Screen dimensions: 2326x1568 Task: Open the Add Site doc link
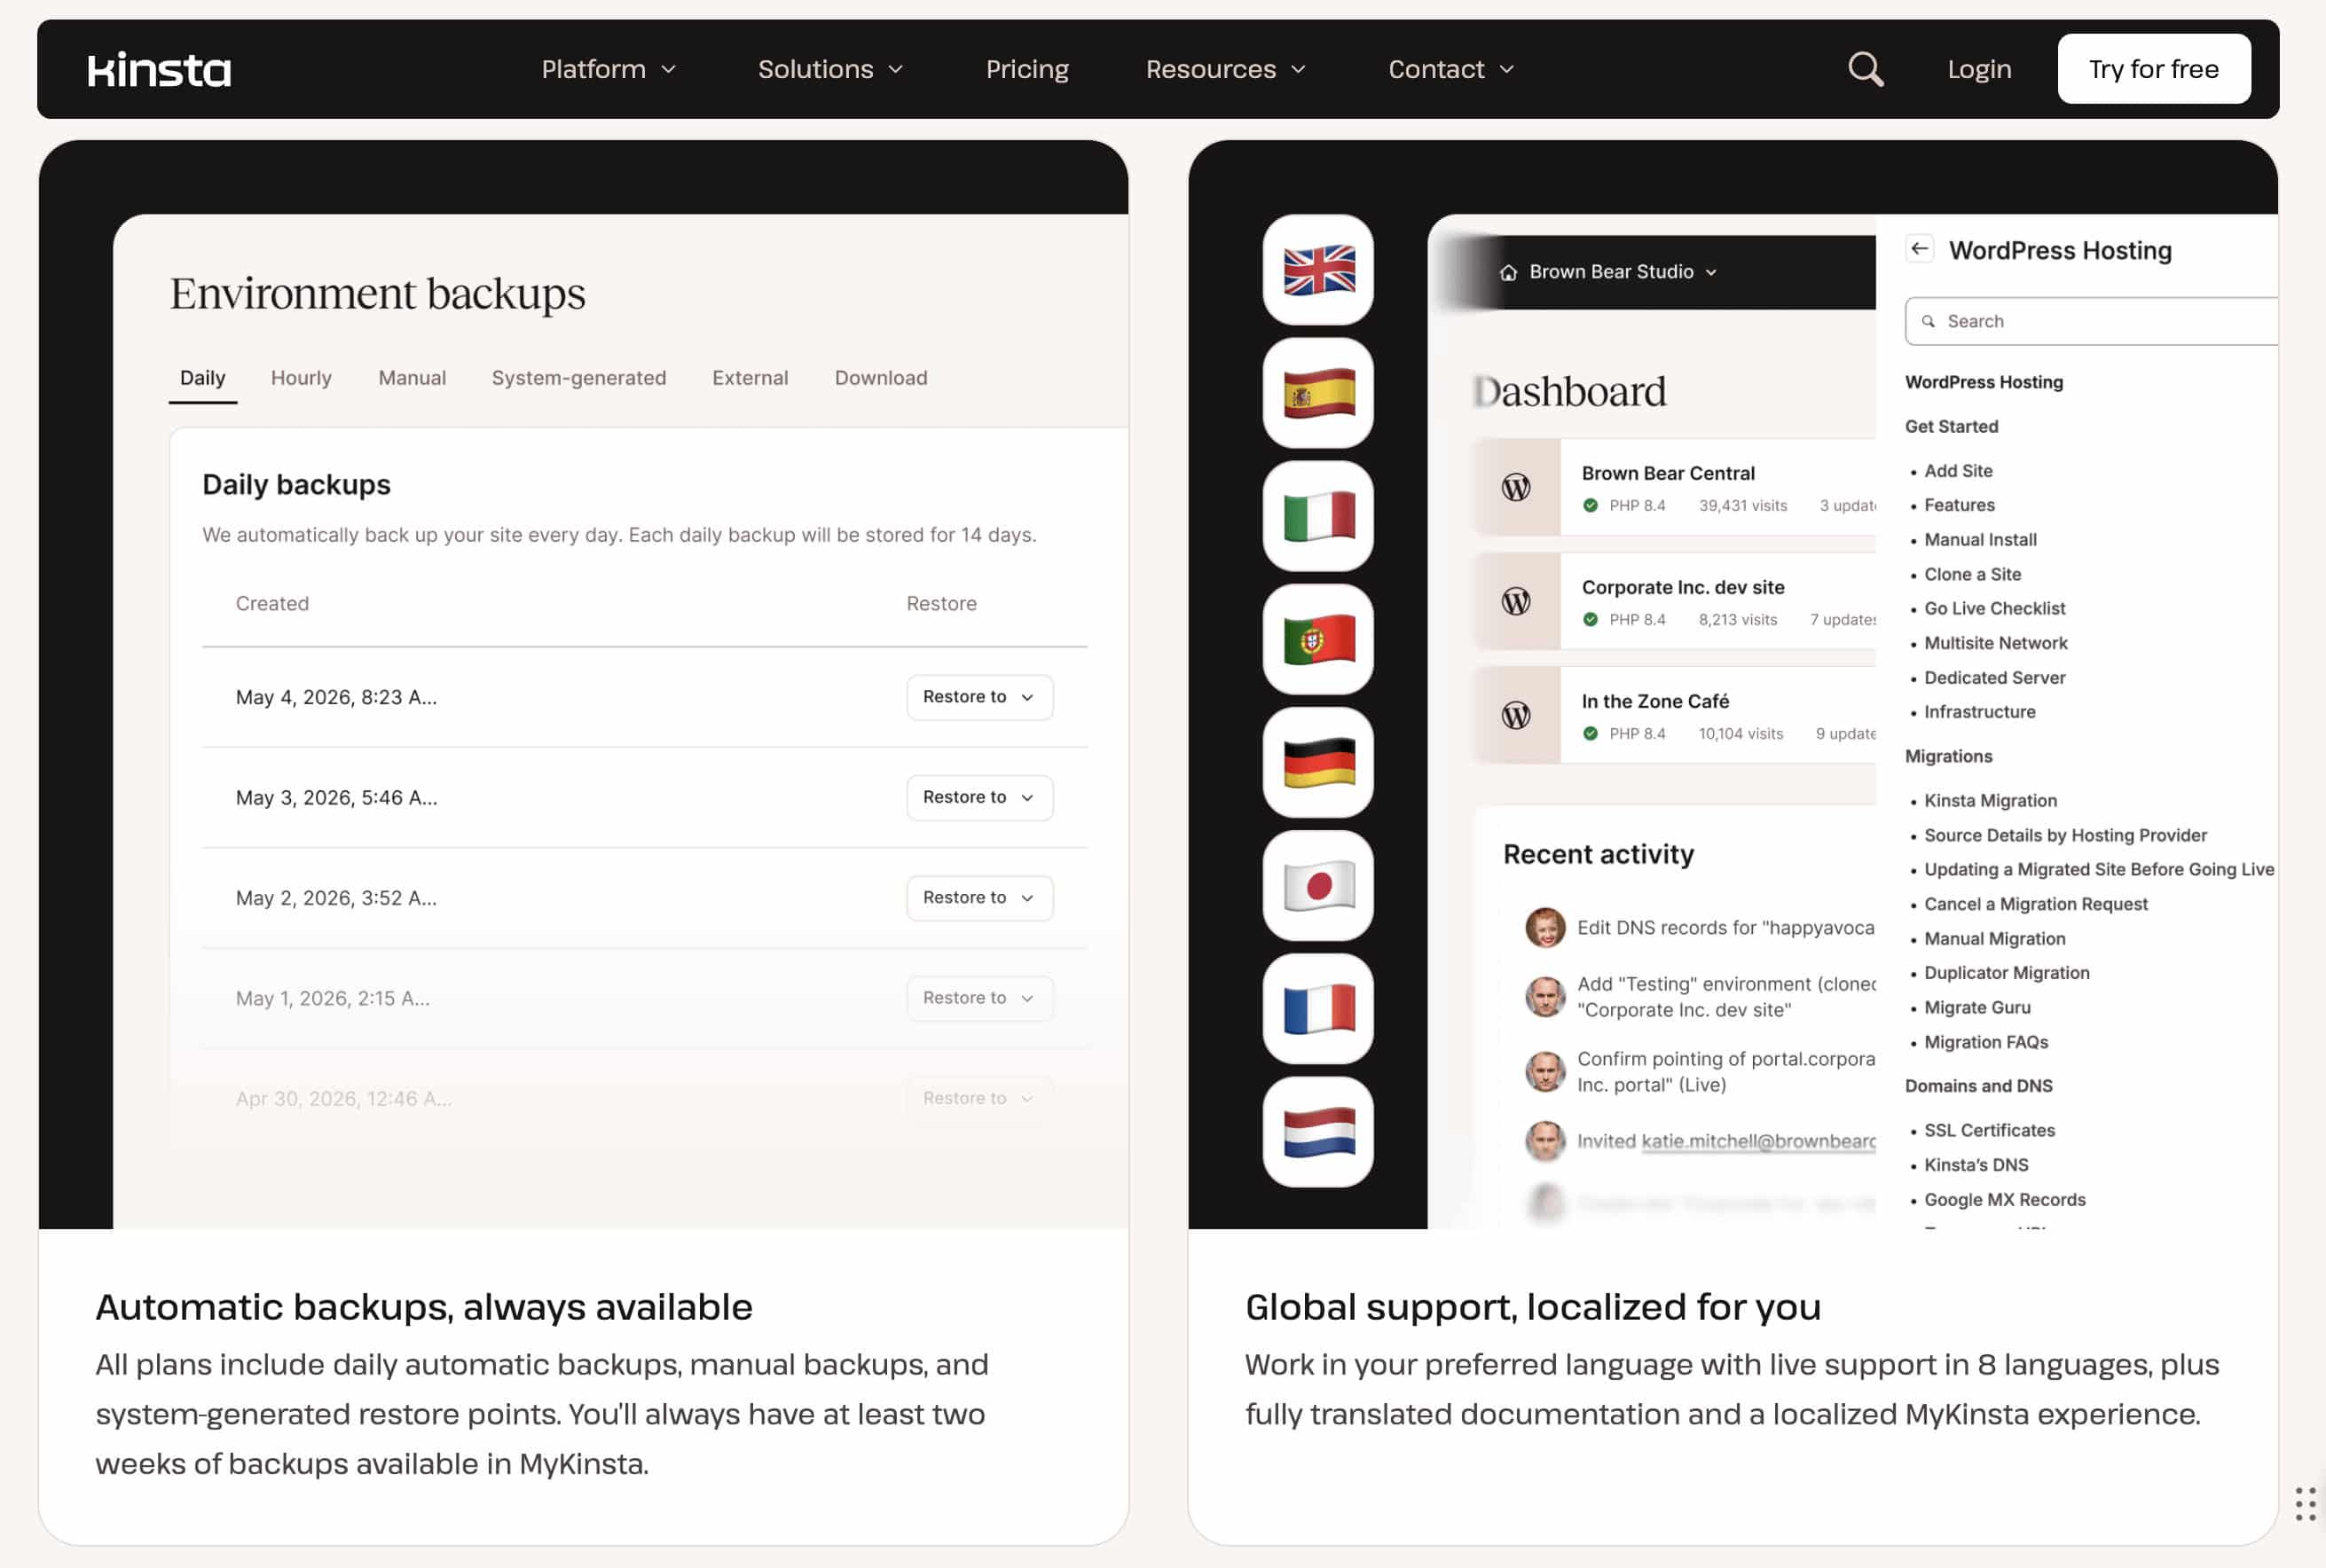pyautogui.click(x=1958, y=471)
